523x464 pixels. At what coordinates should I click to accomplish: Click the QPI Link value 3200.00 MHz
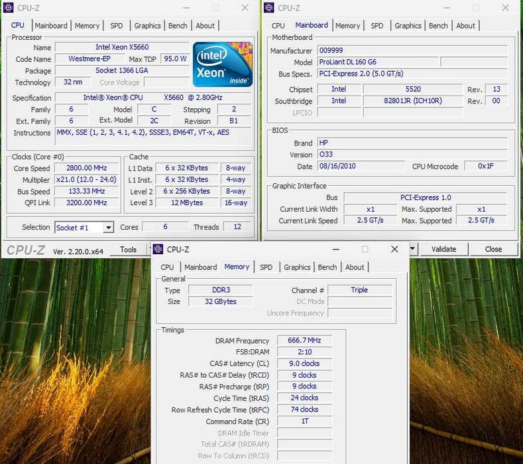pos(86,202)
